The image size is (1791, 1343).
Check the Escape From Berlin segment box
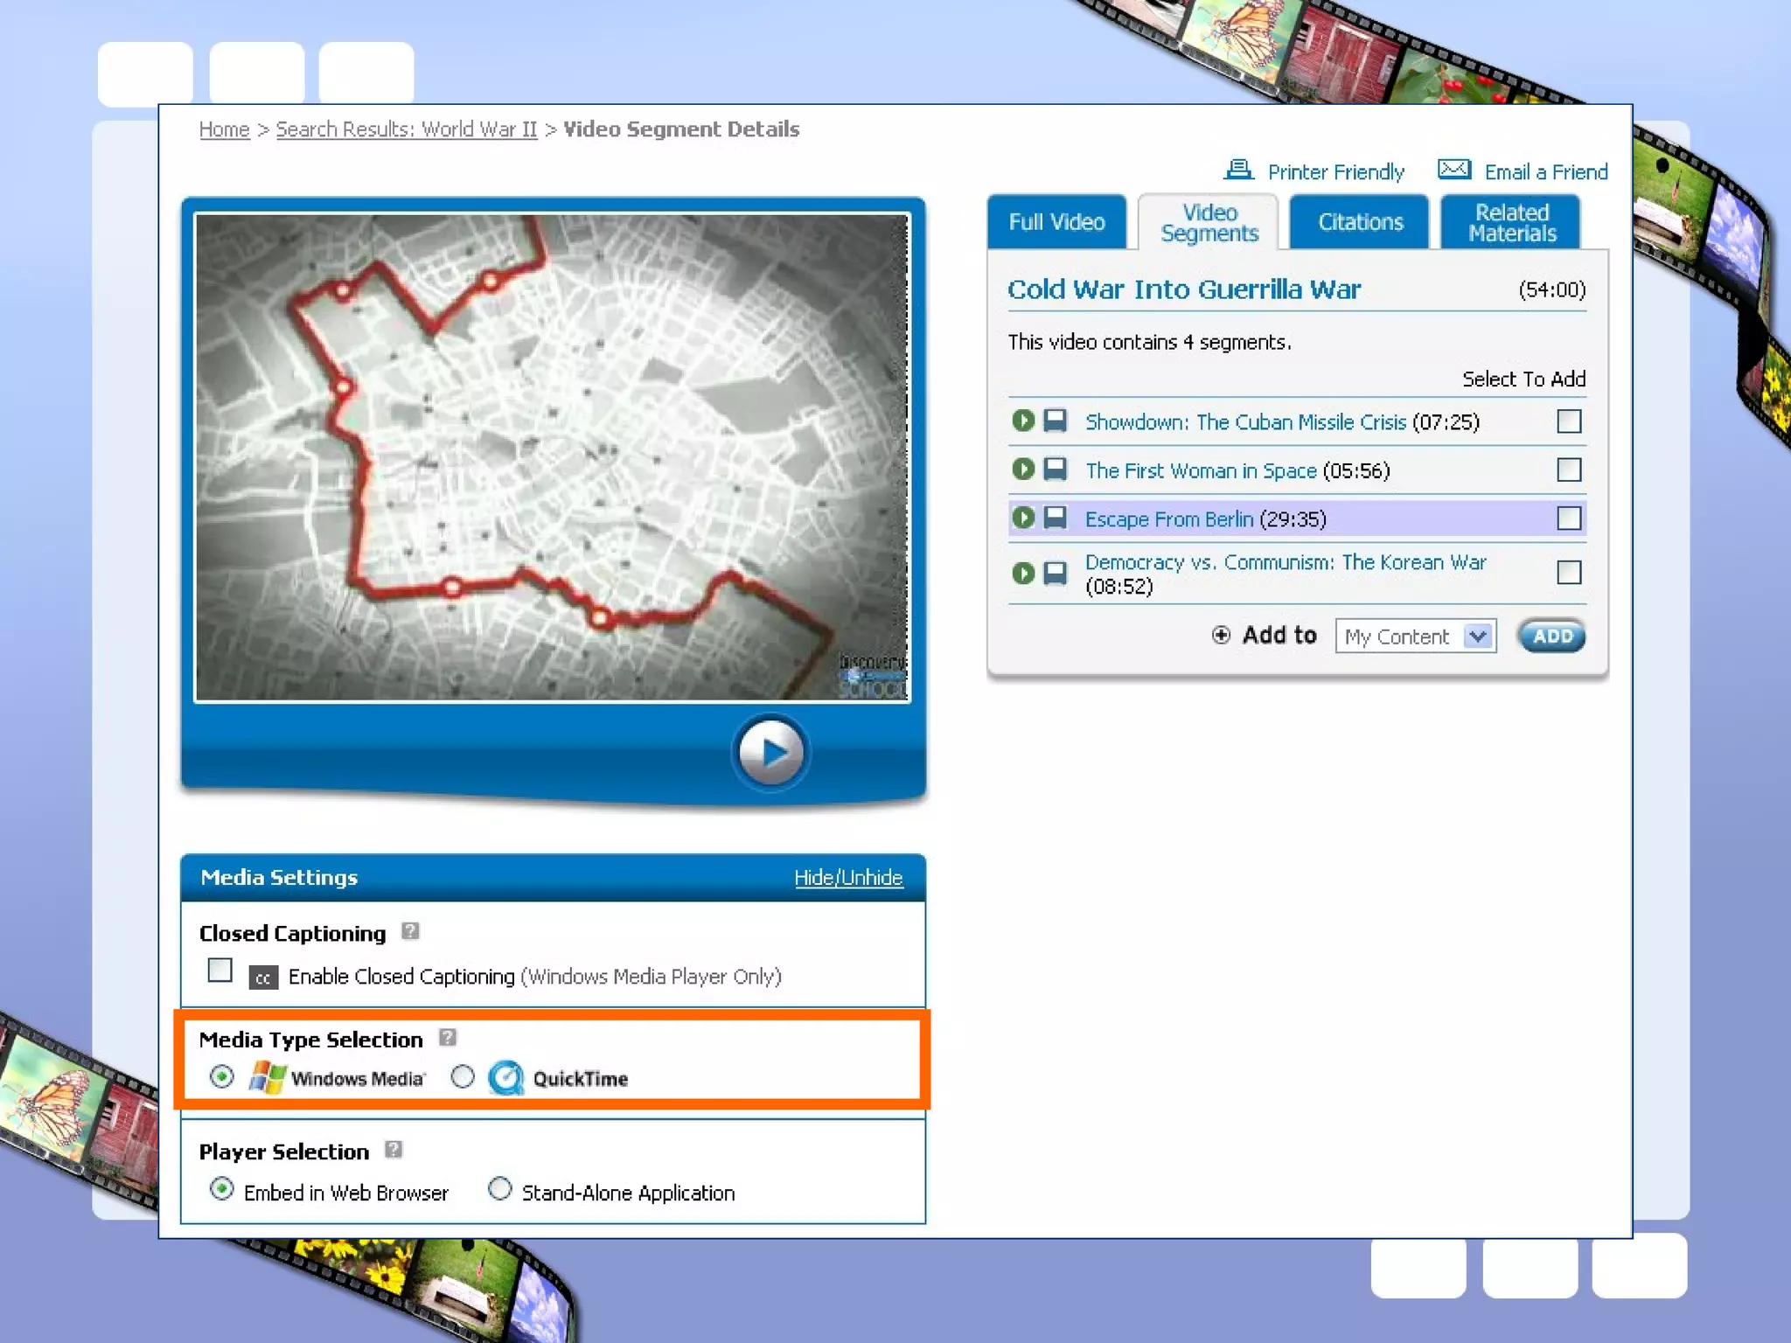coord(1569,518)
